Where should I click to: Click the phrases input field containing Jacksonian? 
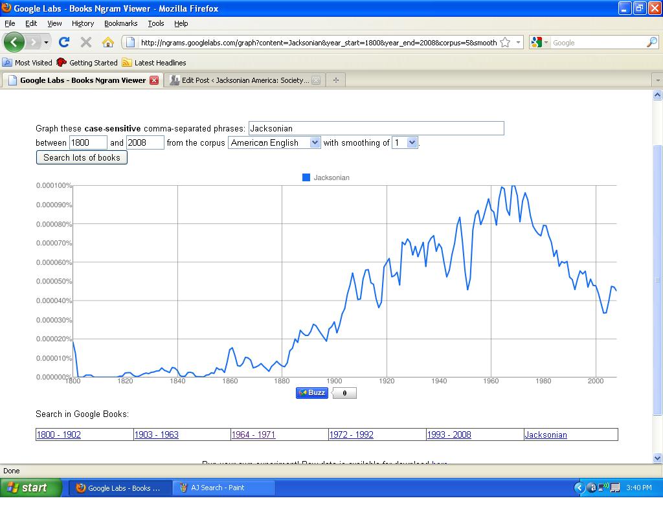pos(376,128)
